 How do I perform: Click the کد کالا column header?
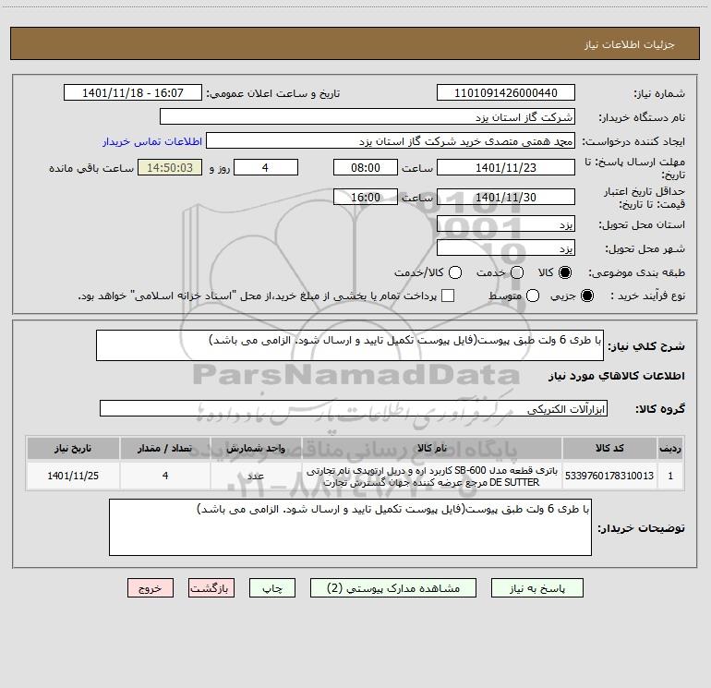pyautogui.click(x=609, y=448)
